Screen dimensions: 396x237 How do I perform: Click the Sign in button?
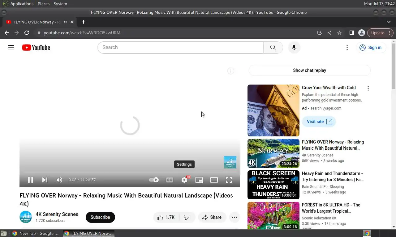point(371,48)
